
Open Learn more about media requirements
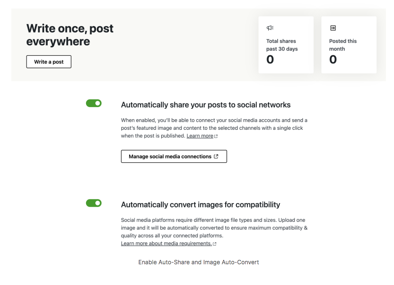pos(166,243)
